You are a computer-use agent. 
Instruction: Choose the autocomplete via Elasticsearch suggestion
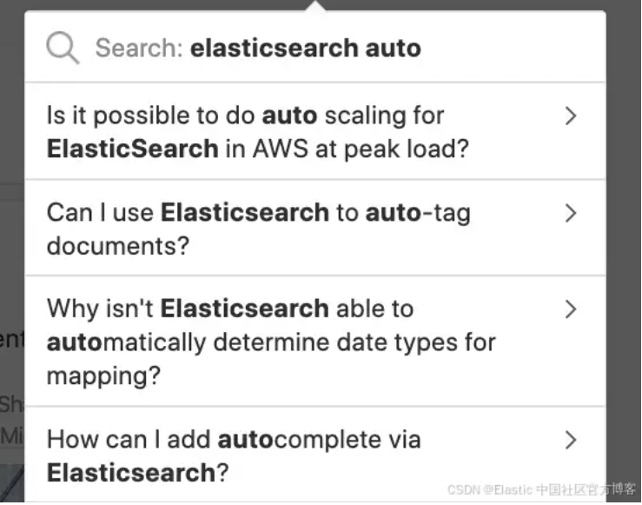pos(261,455)
